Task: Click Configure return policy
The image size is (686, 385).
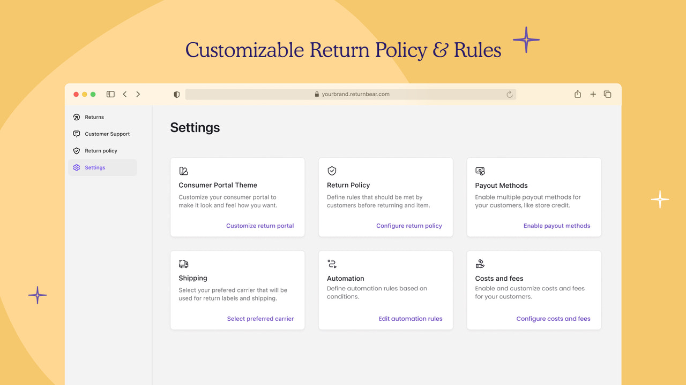Action: click(x=409, y=226)
